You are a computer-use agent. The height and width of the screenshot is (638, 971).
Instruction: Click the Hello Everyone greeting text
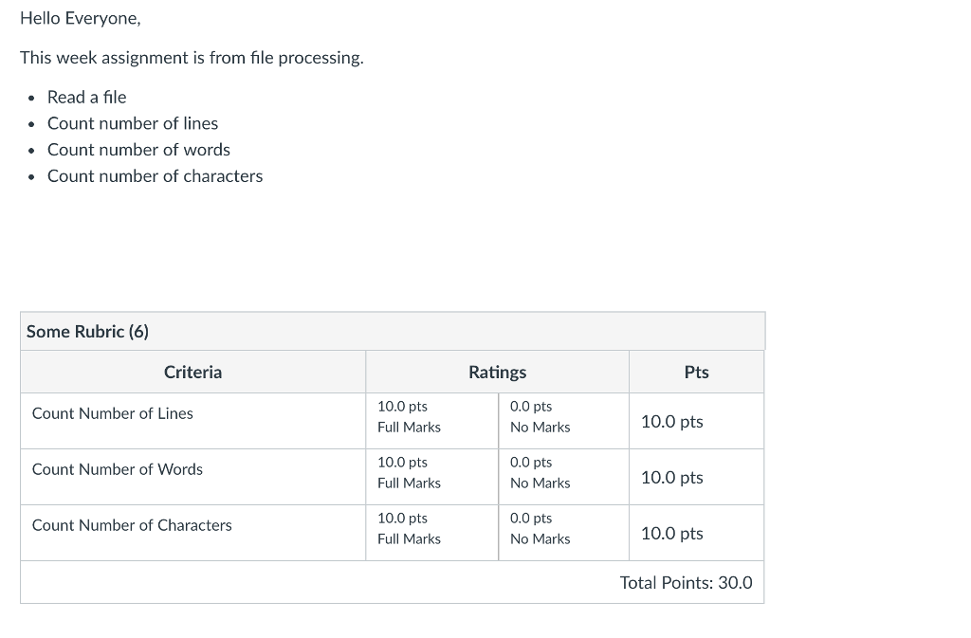[81, 19]
